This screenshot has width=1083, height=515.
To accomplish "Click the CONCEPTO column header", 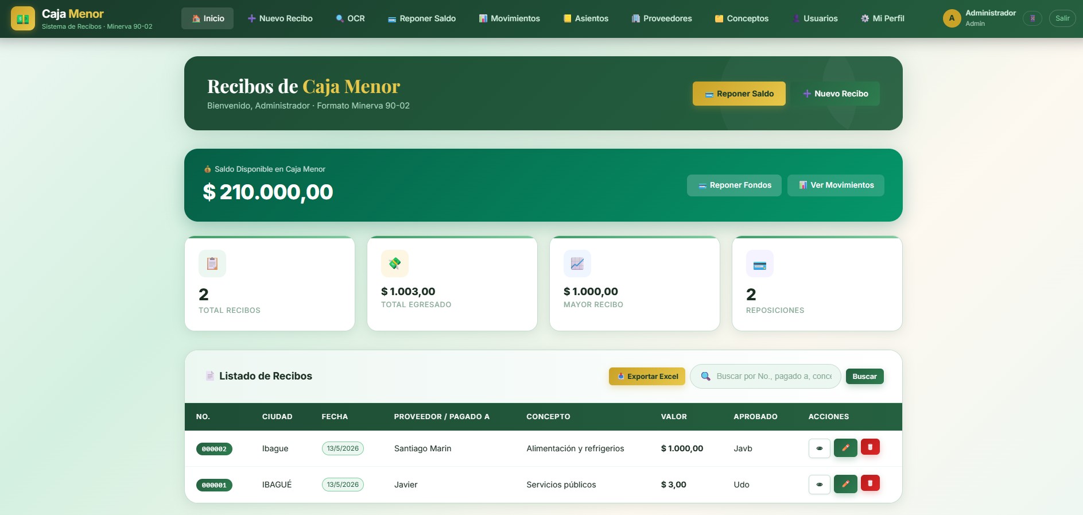I will (548, 417).
